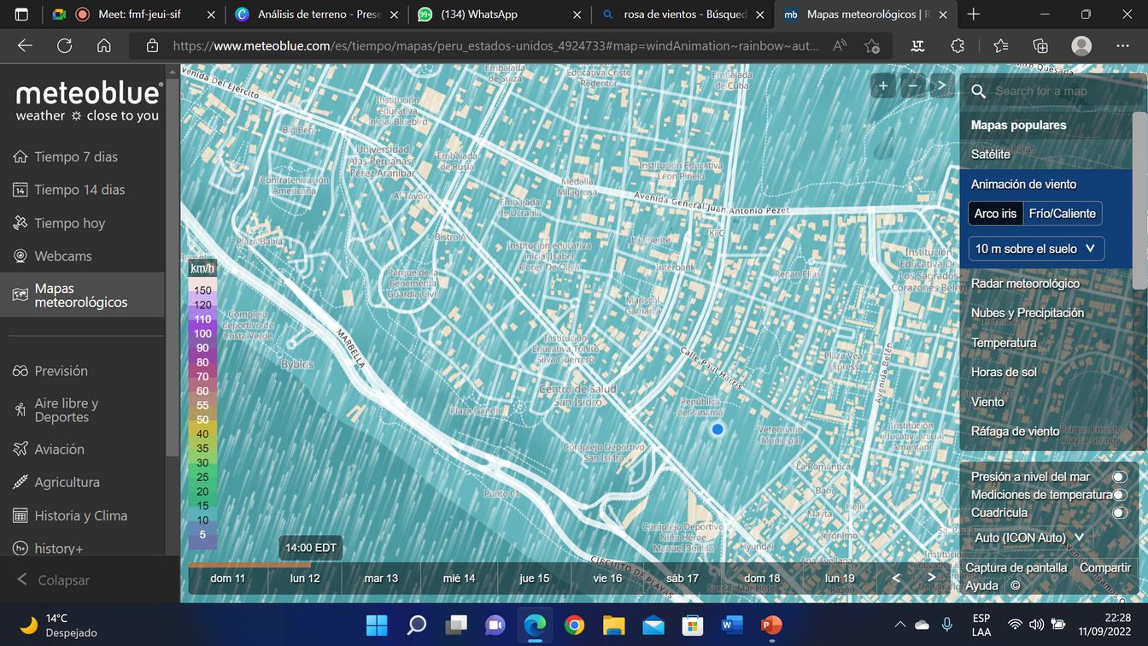Toggle Mediciones de temperatura switch
This screenshot has width=1148, height=646.
click(1119, 495)
